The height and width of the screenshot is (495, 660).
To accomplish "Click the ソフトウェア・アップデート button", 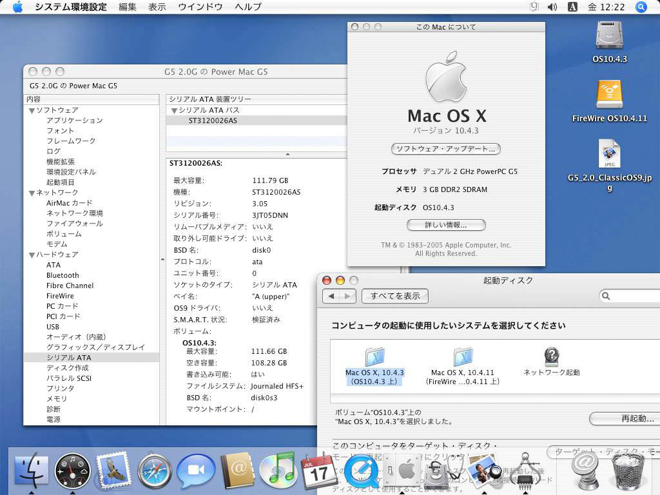I will pyautogui.click(x=445, y=149).
